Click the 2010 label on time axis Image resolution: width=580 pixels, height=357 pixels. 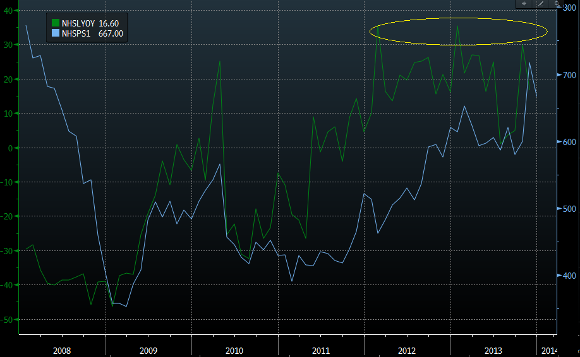tap(234, 350)
